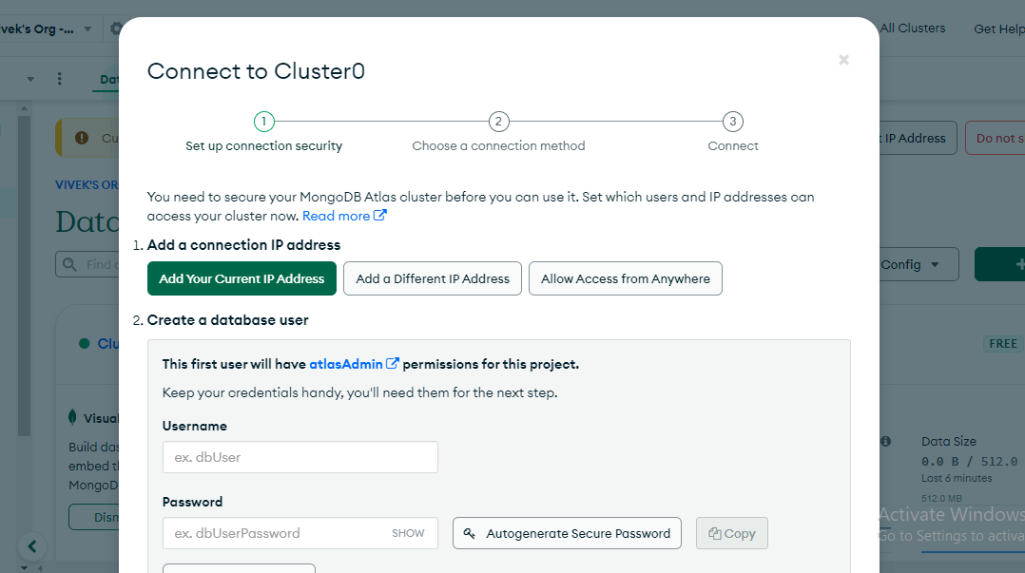Click Add Your Current IP Address
The image size is (1025, 573).
242,278
